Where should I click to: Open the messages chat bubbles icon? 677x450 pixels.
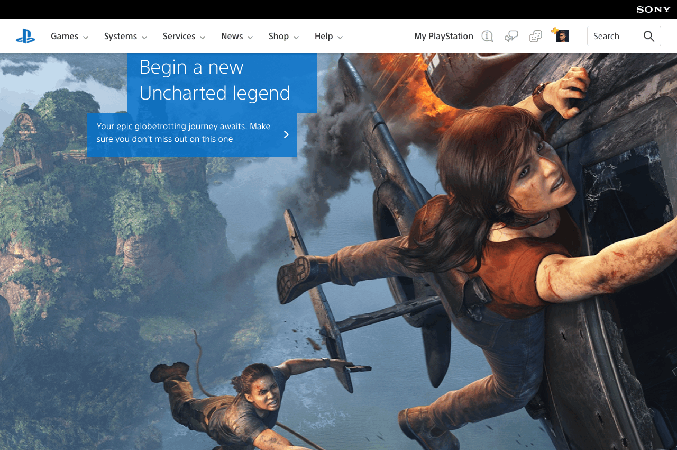(511, 36)
